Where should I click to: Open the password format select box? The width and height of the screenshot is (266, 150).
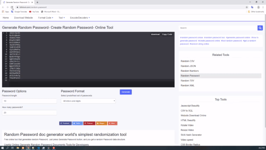click(88, 101)
